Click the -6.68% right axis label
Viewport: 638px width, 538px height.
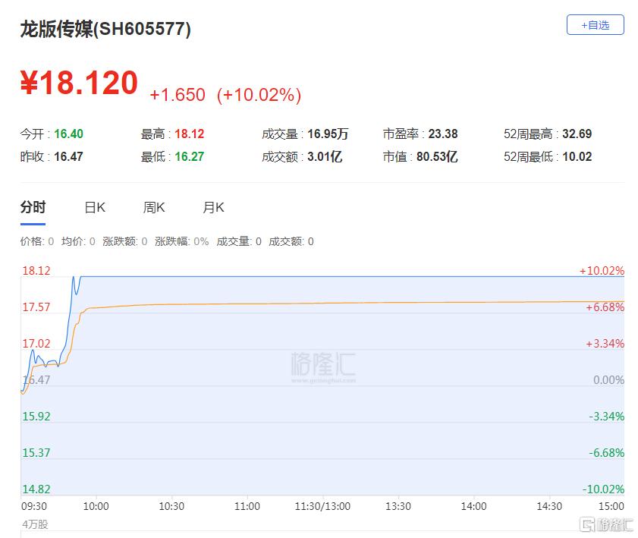[607, 452]
